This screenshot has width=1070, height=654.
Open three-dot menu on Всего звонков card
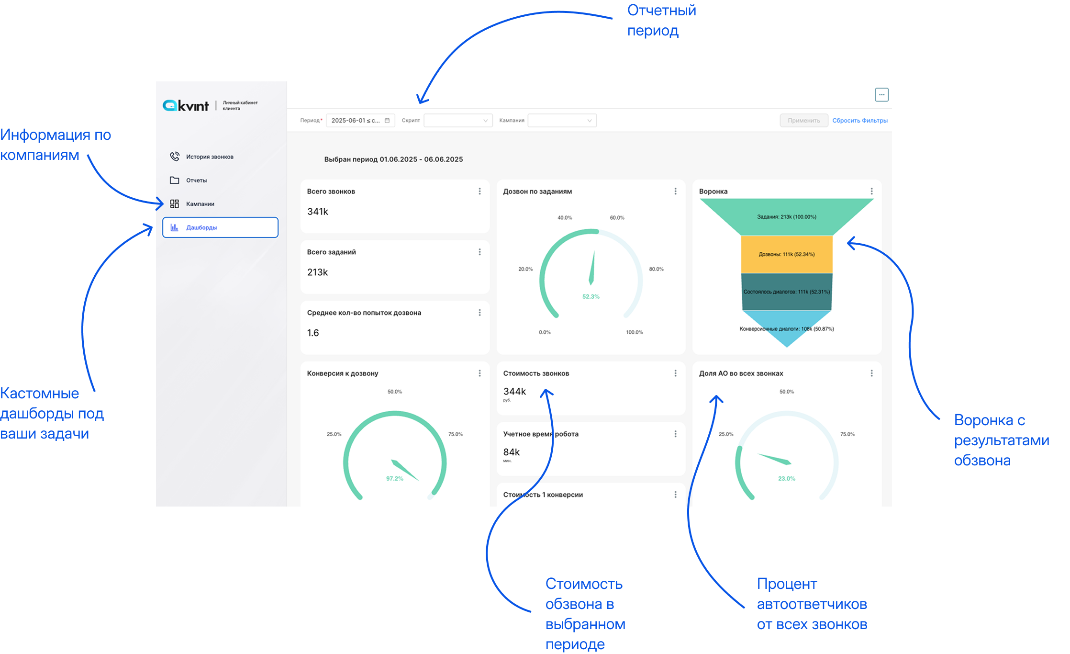tap(479, 192)
